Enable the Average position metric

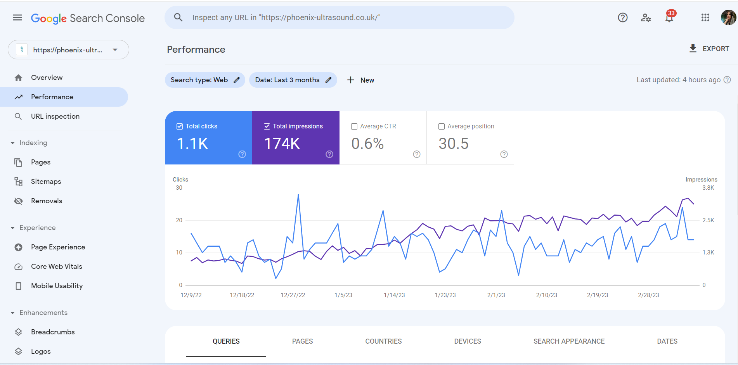[442, 126]
